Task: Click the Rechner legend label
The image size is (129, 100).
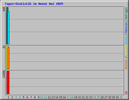Action: [126, 64]
